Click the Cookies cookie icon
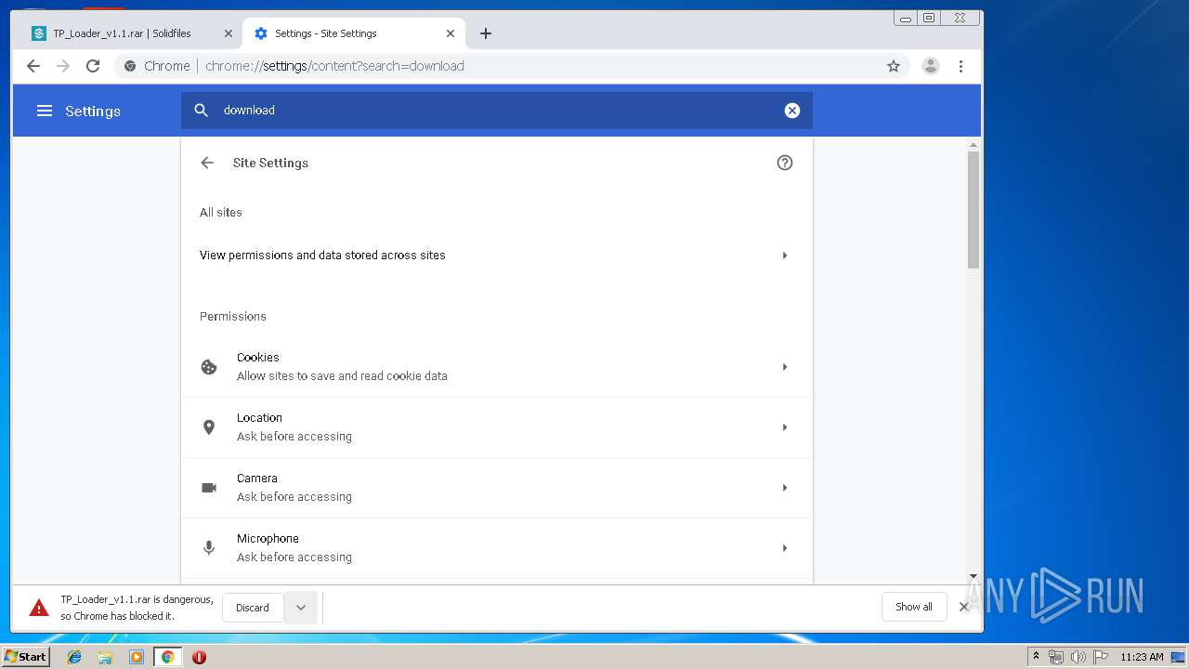 (x=209, y=367)
